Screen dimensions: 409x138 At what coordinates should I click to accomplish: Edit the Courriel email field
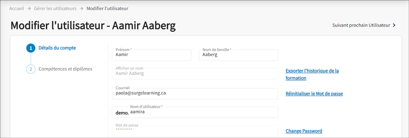click(x=195, y=93)
